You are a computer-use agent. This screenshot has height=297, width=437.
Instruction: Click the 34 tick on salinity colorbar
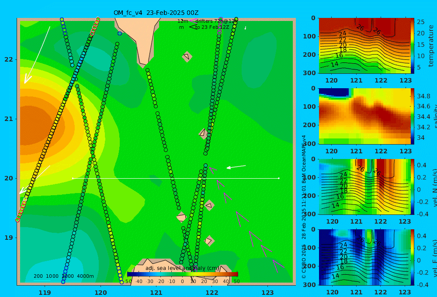421,138
